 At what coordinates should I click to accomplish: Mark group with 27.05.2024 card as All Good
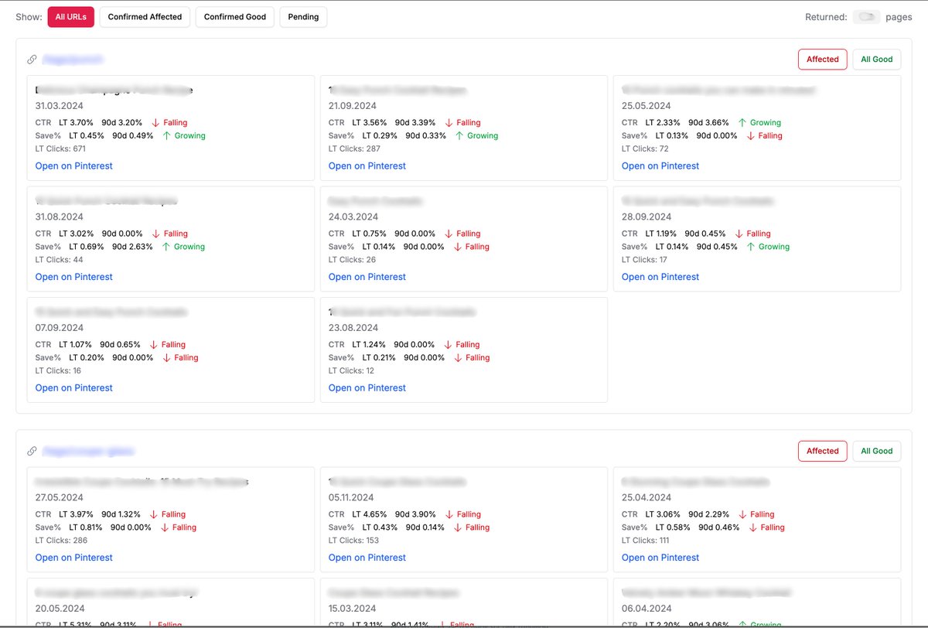tap(877, 451)
